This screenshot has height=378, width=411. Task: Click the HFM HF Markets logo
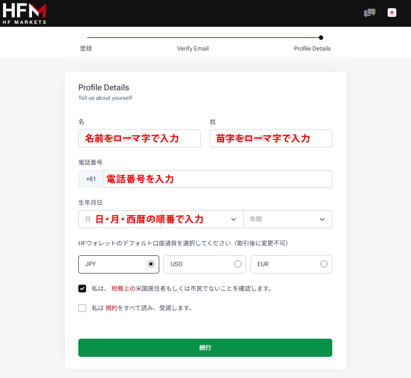(x=24, y=14)
